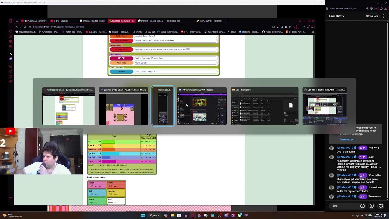Open Microsoft Store from the taskbar
Screen dimensions: 389x219
179,215
